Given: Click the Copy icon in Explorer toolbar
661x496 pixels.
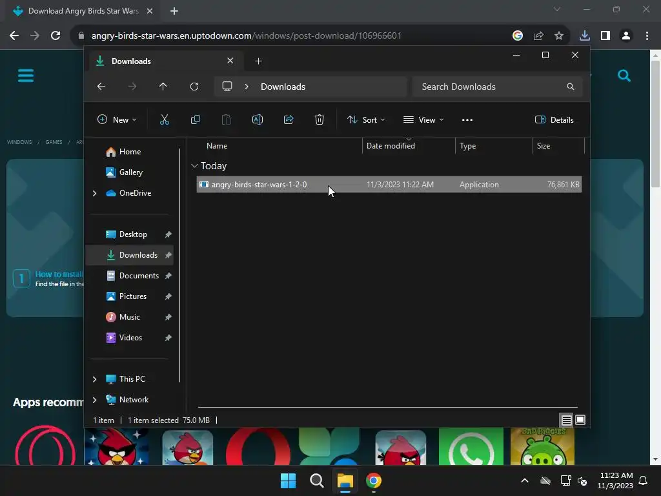Looking at the screenshot, I should 195,119.
